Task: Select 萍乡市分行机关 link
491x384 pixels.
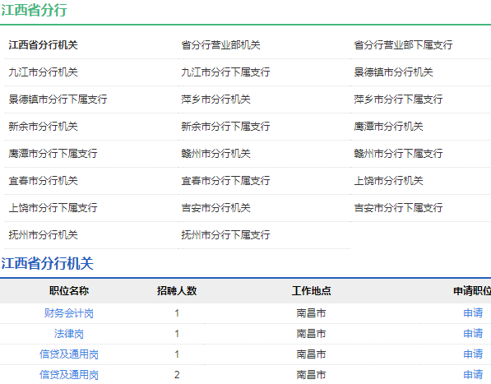Action: [215, 99]
